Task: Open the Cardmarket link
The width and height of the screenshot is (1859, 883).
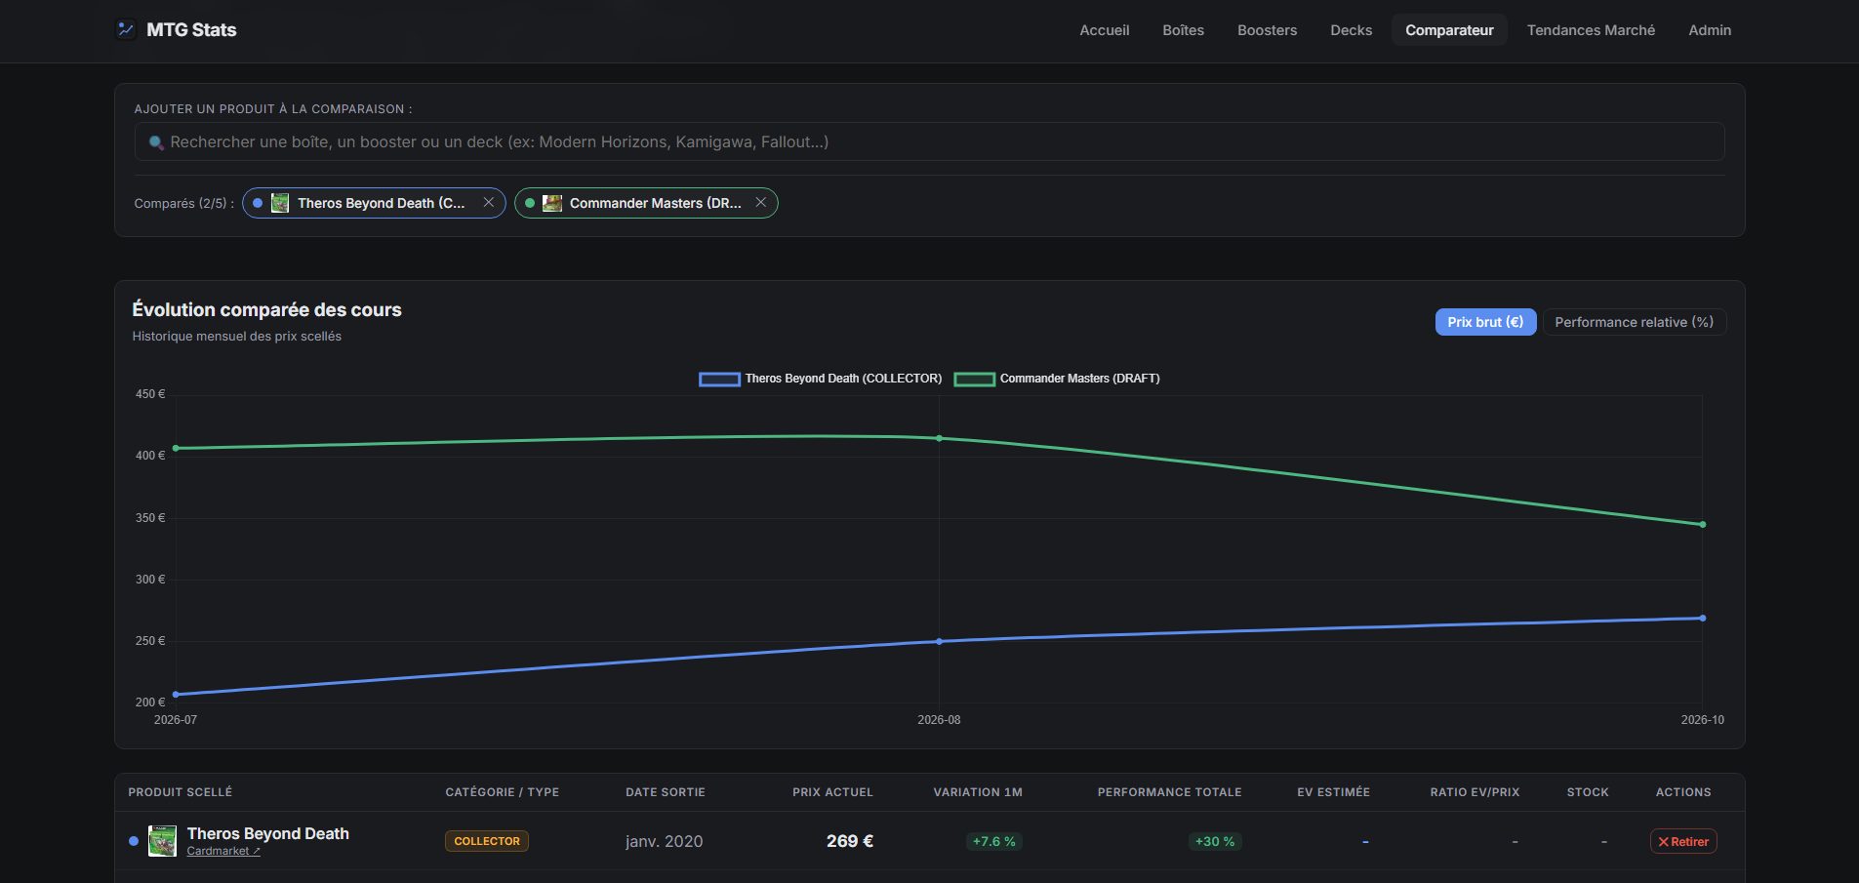Action: click(x=223, y=851)
